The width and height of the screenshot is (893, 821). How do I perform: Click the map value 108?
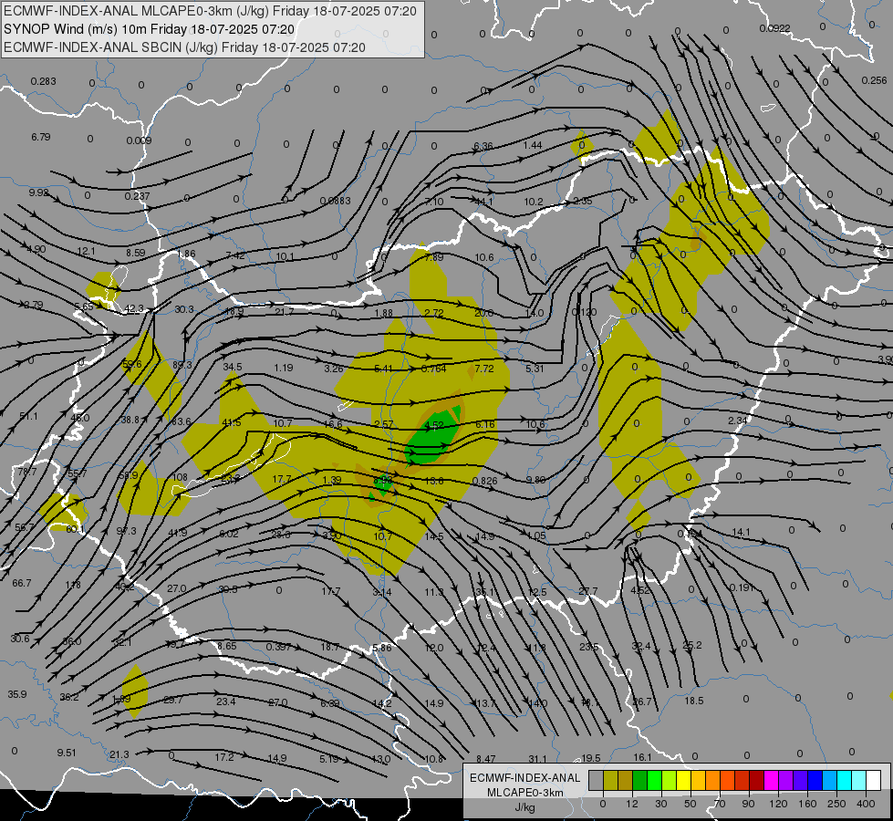click(x=180, y=477)
